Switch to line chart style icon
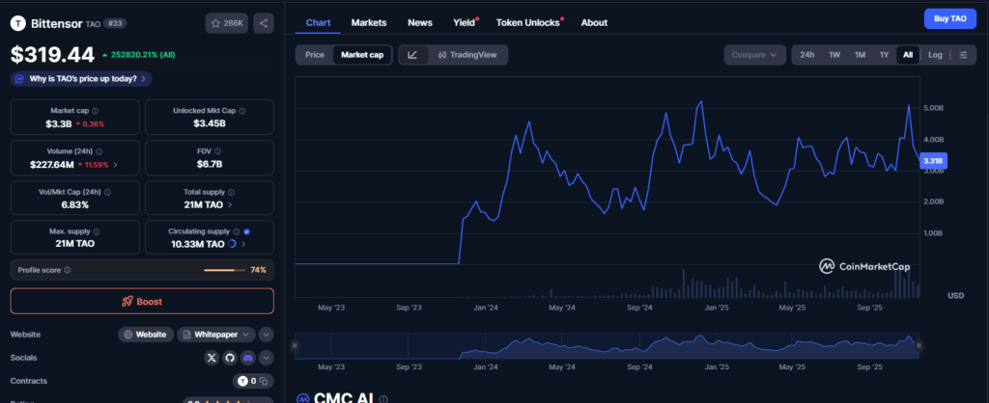Screen dimensions: 989x403 pos(412,55)
